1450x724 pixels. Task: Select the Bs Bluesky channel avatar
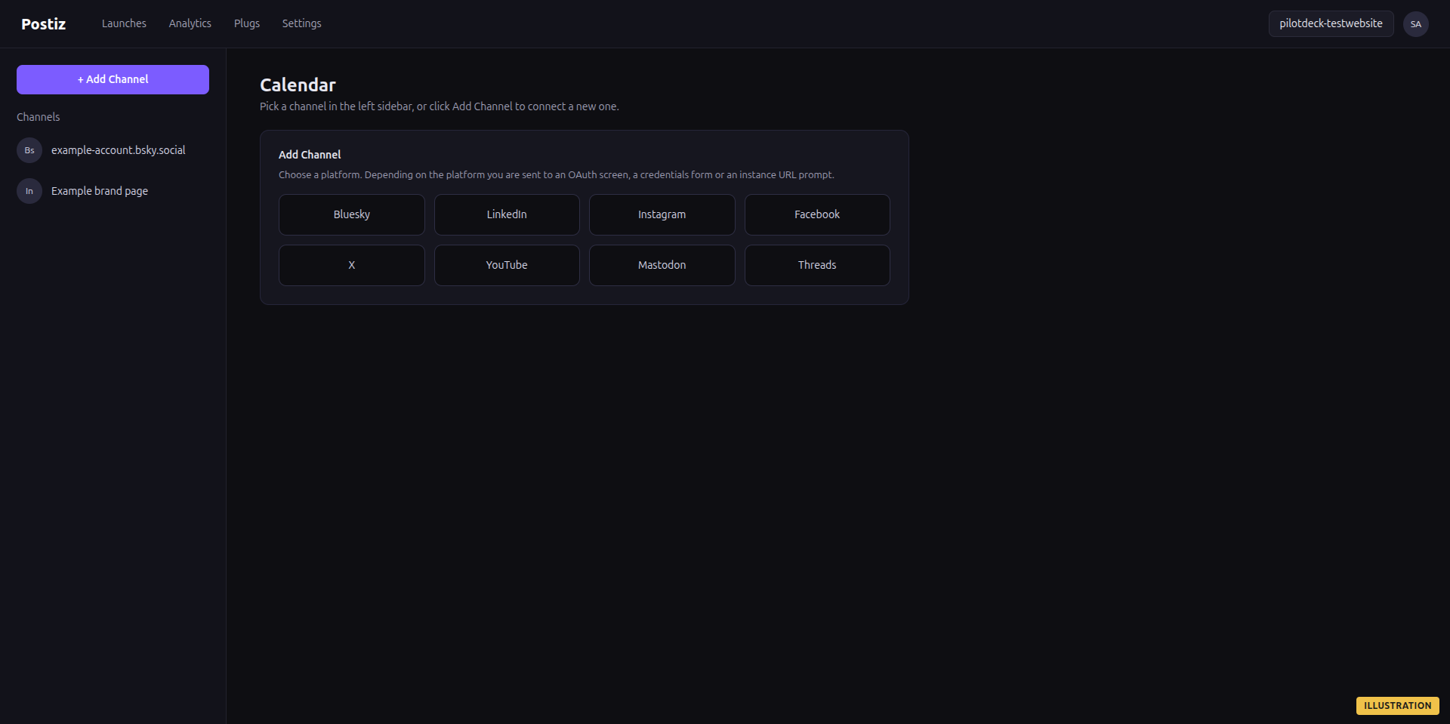pos(29,150)
